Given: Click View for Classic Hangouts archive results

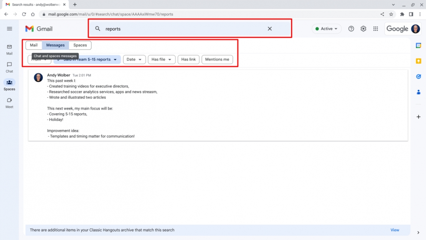Looking at the screenshot, I should [395, 230].
